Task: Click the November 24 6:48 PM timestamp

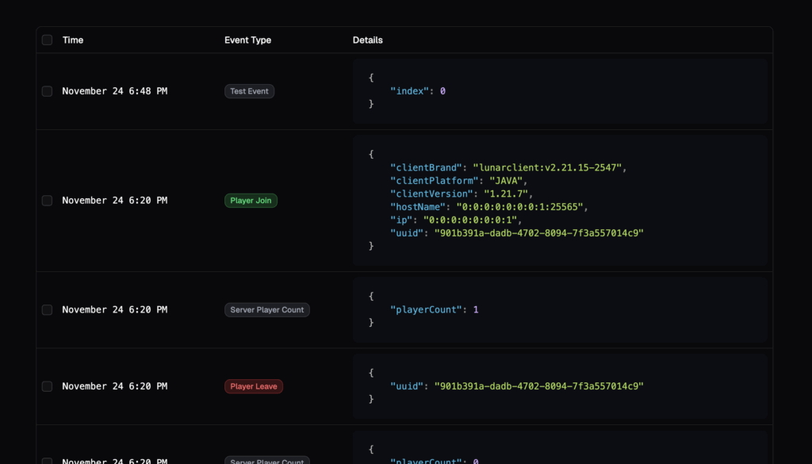Action: [x=114, y=91]
